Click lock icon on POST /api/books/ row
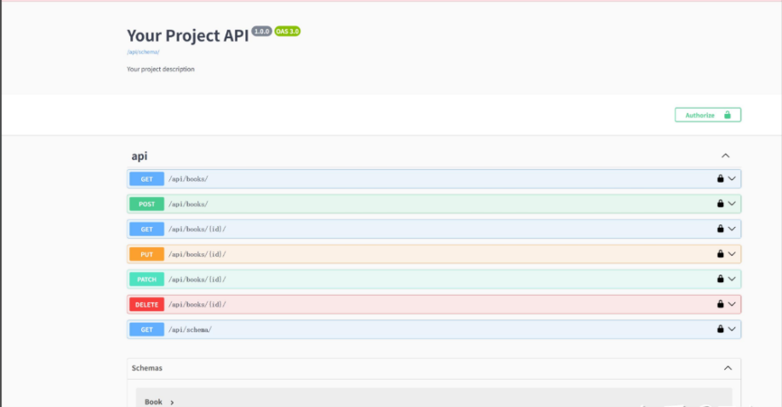Viewport: 782px width, 407px height. click(x=720, y=204)
